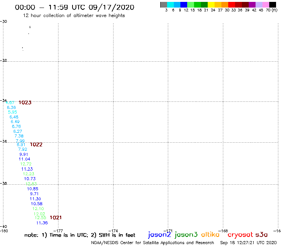
Task: Pick the yellow swatch in the color scale
Action: pyautogui.click(x=211, y=5)
